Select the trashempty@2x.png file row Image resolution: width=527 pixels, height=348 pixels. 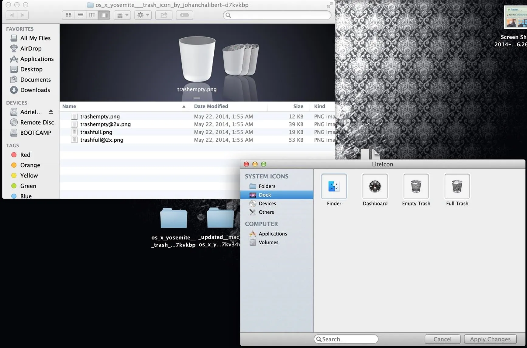(197, 124)
